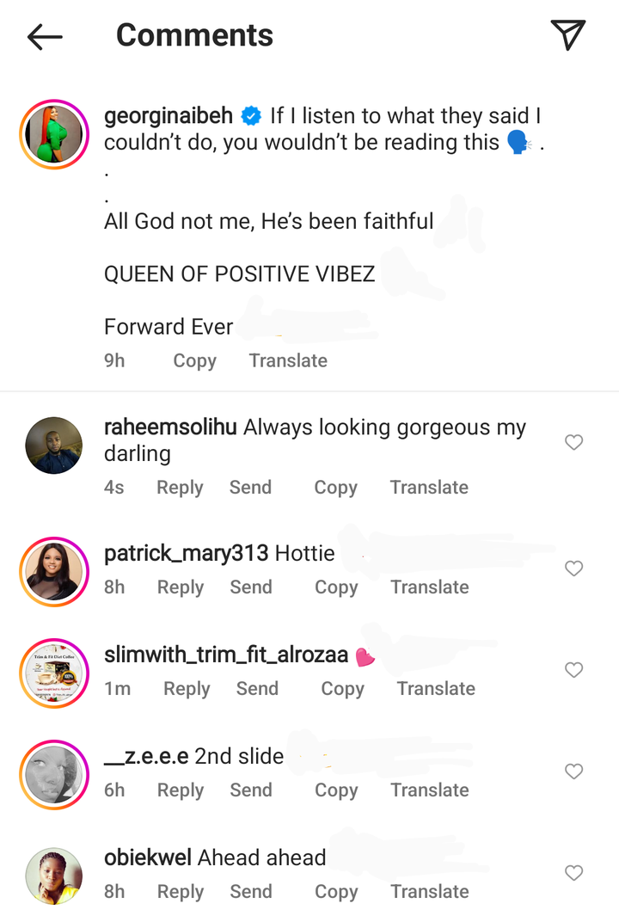Open the verified badge next to georginaibeh
Screen dimensions: 619x922
[x=251, y=115]
